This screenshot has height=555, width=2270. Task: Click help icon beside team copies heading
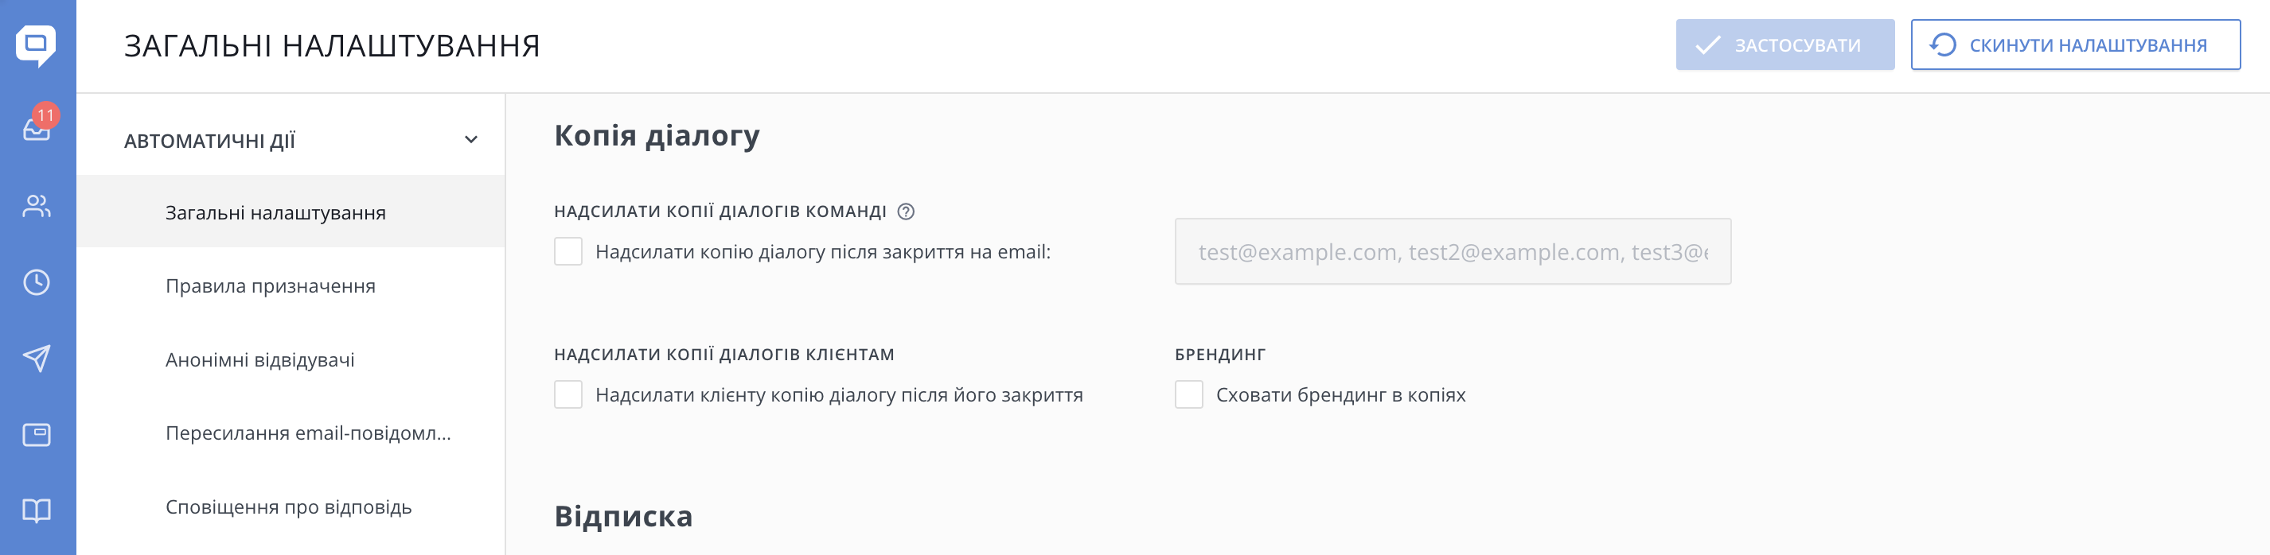[x=905, y=212]
